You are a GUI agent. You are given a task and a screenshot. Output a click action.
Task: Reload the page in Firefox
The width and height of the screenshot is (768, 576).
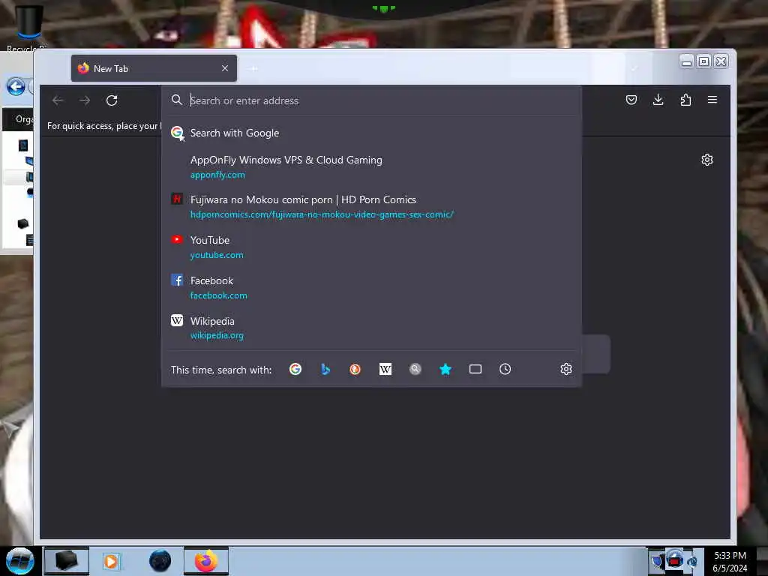(x=112, y=100)
